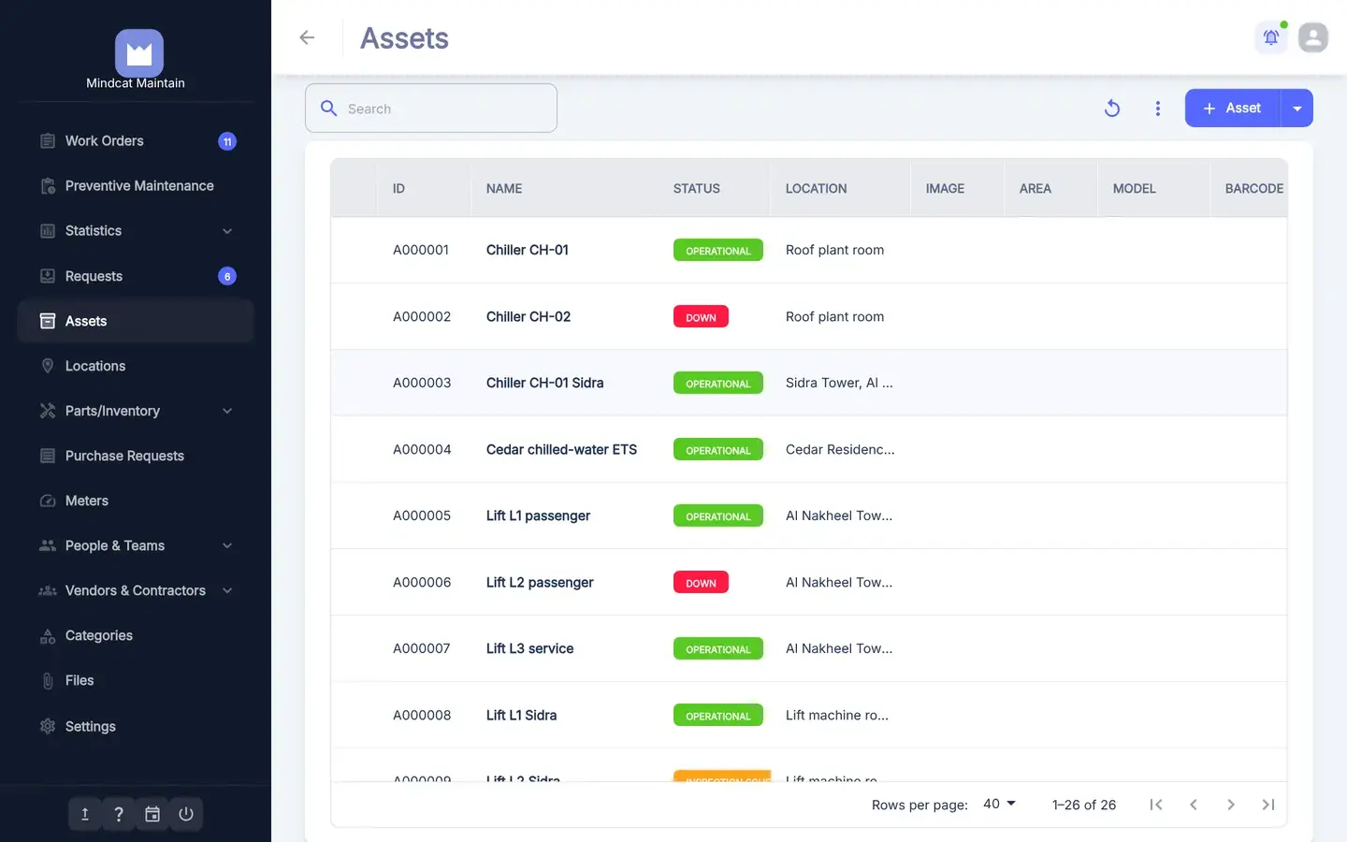This screenshot has width=1347, height=842.
Task: Focus the Search input field
Action: pos(431,109)
